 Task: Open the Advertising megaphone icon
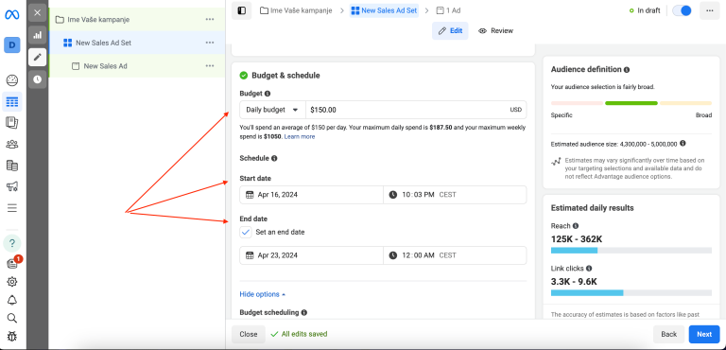12,186
